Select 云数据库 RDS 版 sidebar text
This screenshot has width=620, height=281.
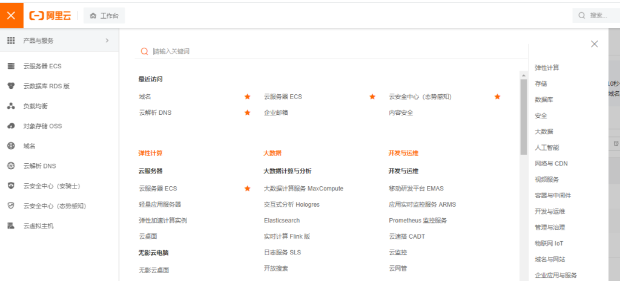point(46,86)
